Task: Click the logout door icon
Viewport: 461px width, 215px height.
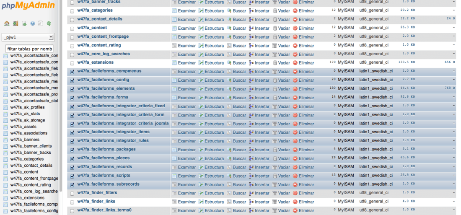Action: (x=15, y=23)
